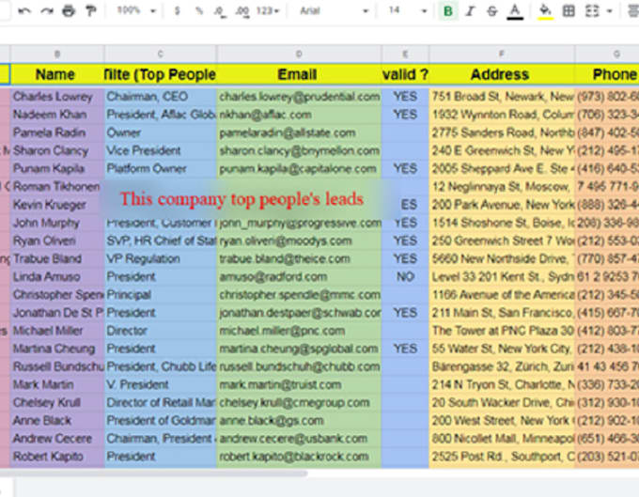Click the Phone header cell
This screenshot has width=639, height=497.
(x=607, y=74)
